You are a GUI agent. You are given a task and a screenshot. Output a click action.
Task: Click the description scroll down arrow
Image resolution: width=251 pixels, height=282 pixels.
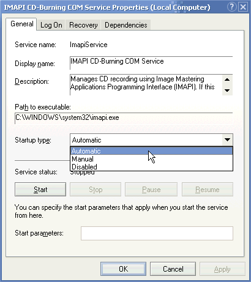click(227, 90)
